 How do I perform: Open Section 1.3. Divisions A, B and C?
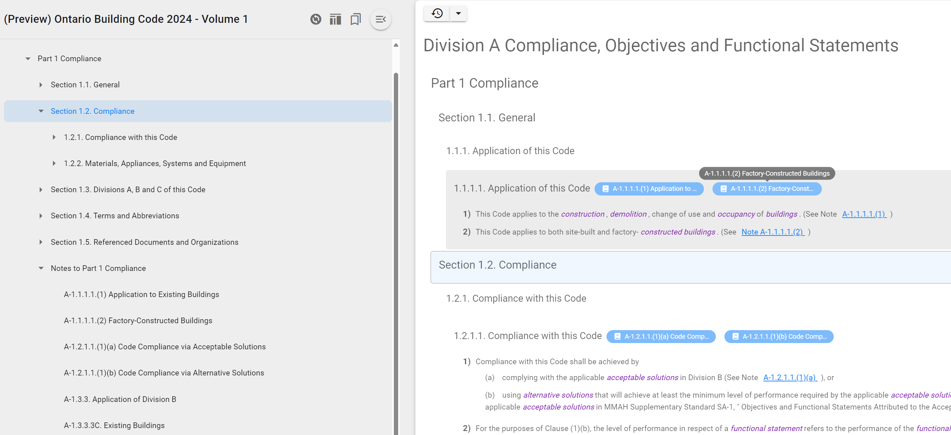128,190
